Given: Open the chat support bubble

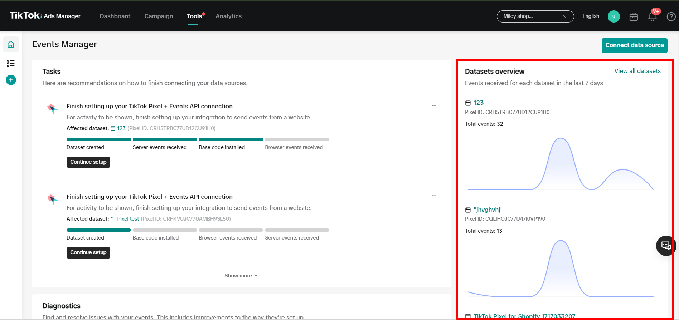Looking at the screenshot, I should tap(665, 246).
